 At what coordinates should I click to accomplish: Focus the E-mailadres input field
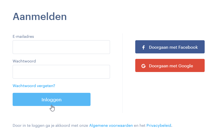pyautogui.click(x=61, y=47)
